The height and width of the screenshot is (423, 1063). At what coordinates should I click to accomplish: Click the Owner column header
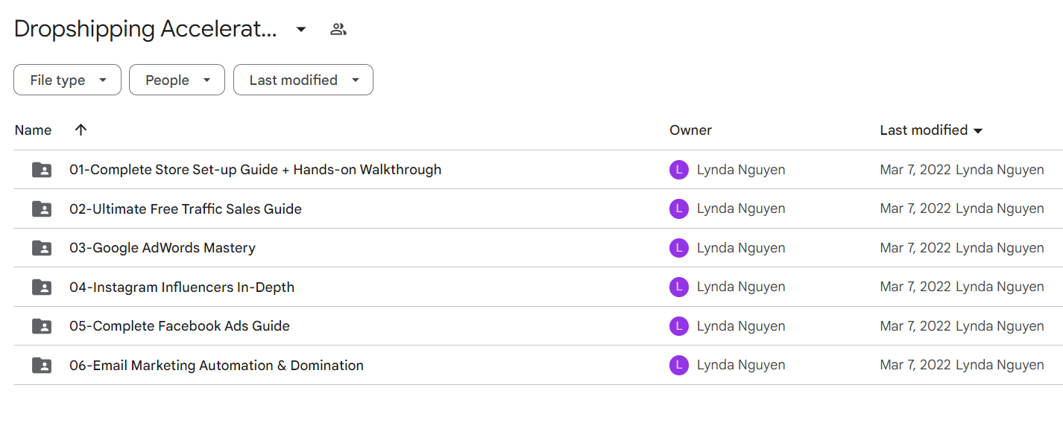point(690,130)
